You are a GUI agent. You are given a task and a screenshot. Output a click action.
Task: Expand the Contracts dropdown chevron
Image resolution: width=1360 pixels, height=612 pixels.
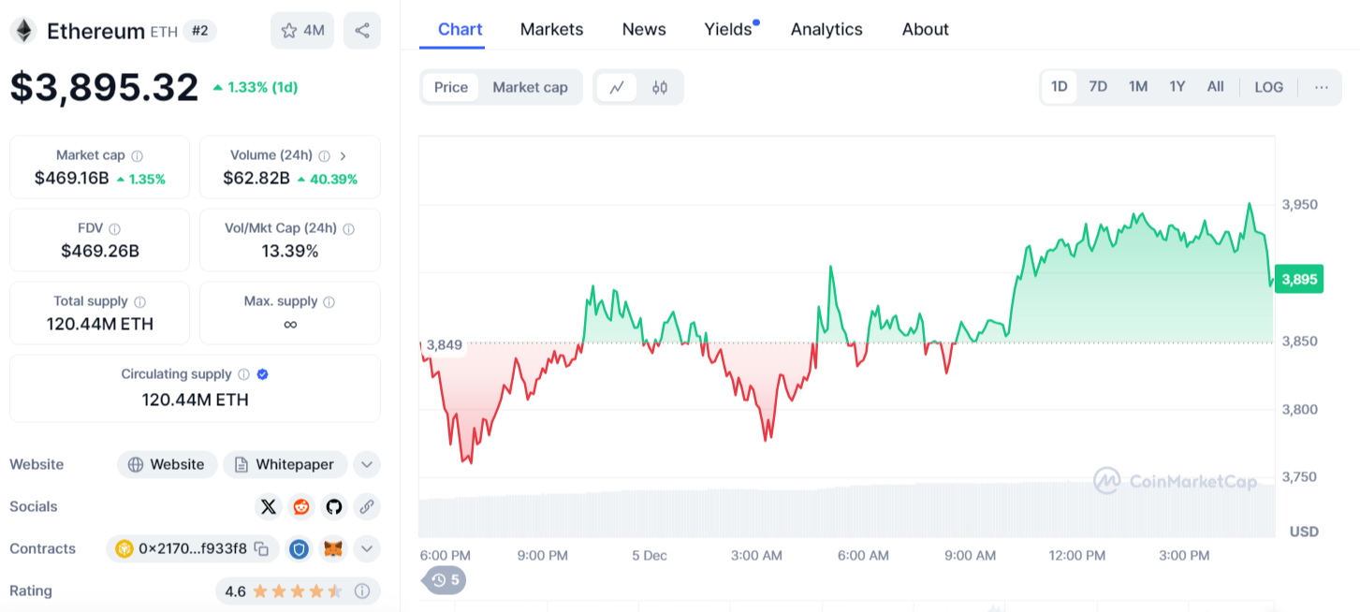click(366, 549)
